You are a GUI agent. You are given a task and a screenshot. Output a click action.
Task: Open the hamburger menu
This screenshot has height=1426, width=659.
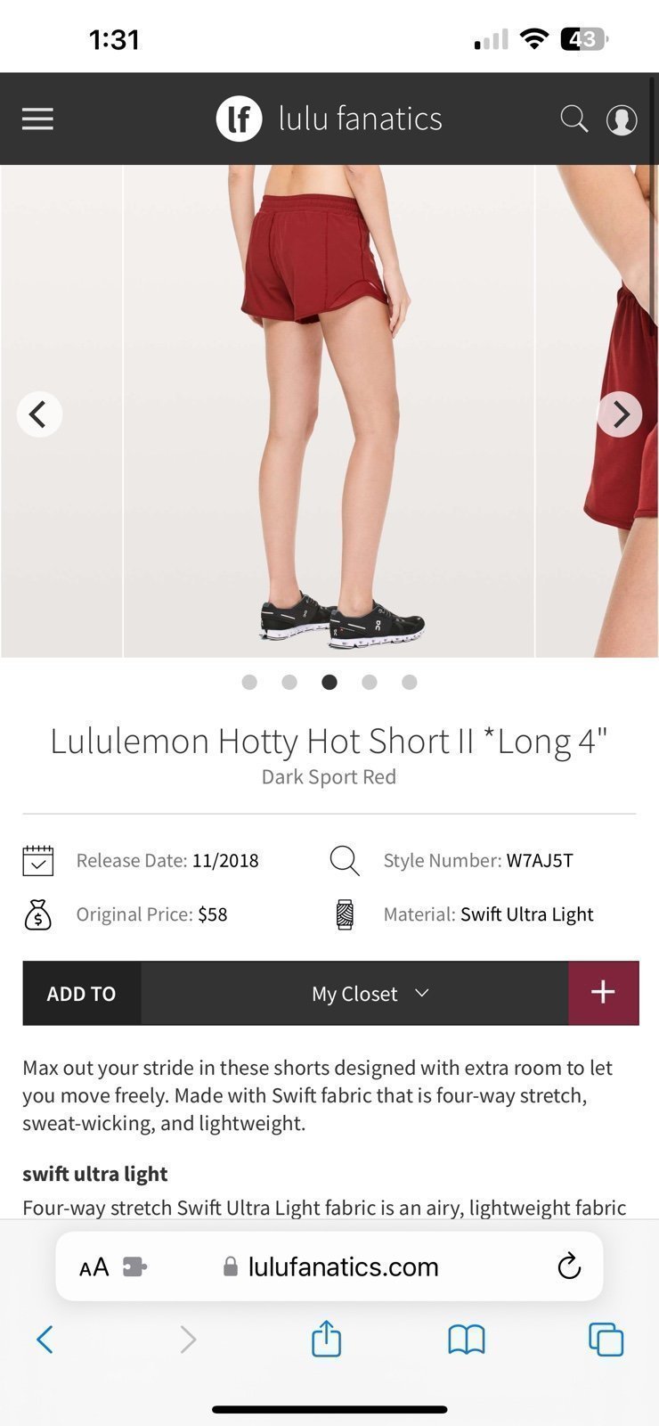click(37, 119)
